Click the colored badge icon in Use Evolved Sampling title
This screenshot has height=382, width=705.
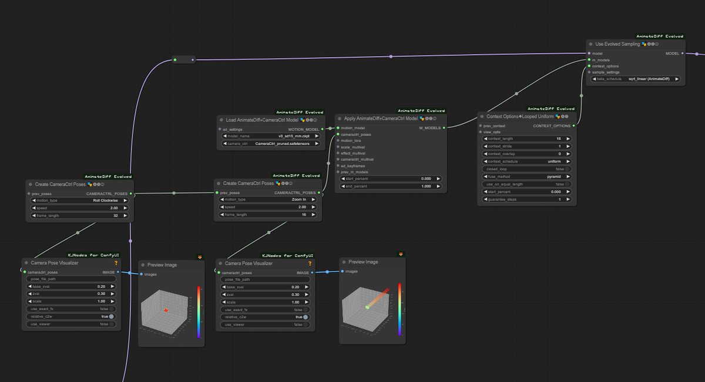[644, 44]
